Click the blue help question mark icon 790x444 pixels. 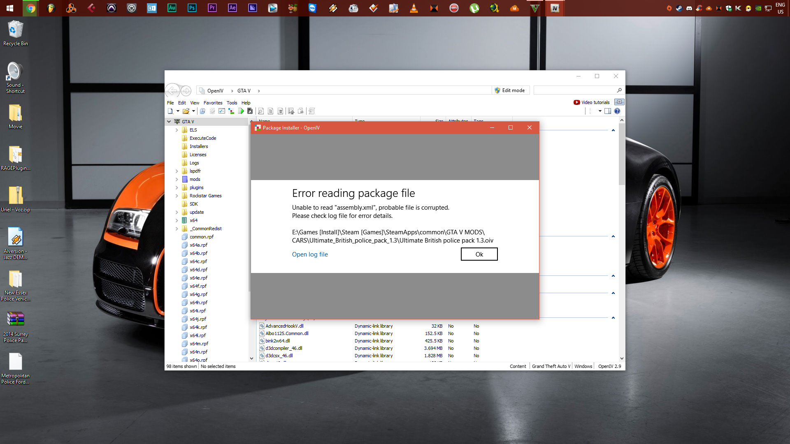pos(617,111)
